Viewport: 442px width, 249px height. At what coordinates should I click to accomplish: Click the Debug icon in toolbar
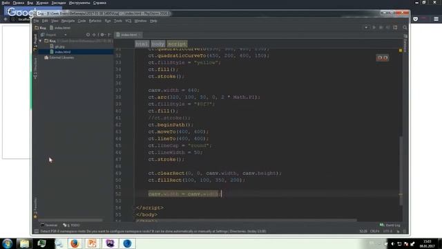381,28
